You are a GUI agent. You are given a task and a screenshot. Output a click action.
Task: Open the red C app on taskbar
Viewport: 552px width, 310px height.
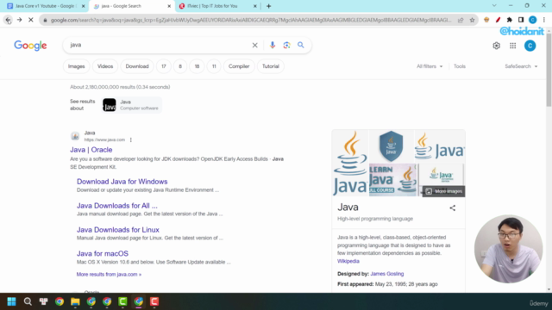pyautogui.click(x=154, y=301)
